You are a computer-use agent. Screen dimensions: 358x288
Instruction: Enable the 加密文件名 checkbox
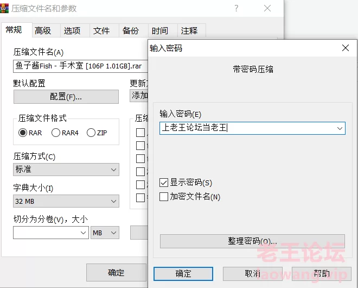pos(164,197)
